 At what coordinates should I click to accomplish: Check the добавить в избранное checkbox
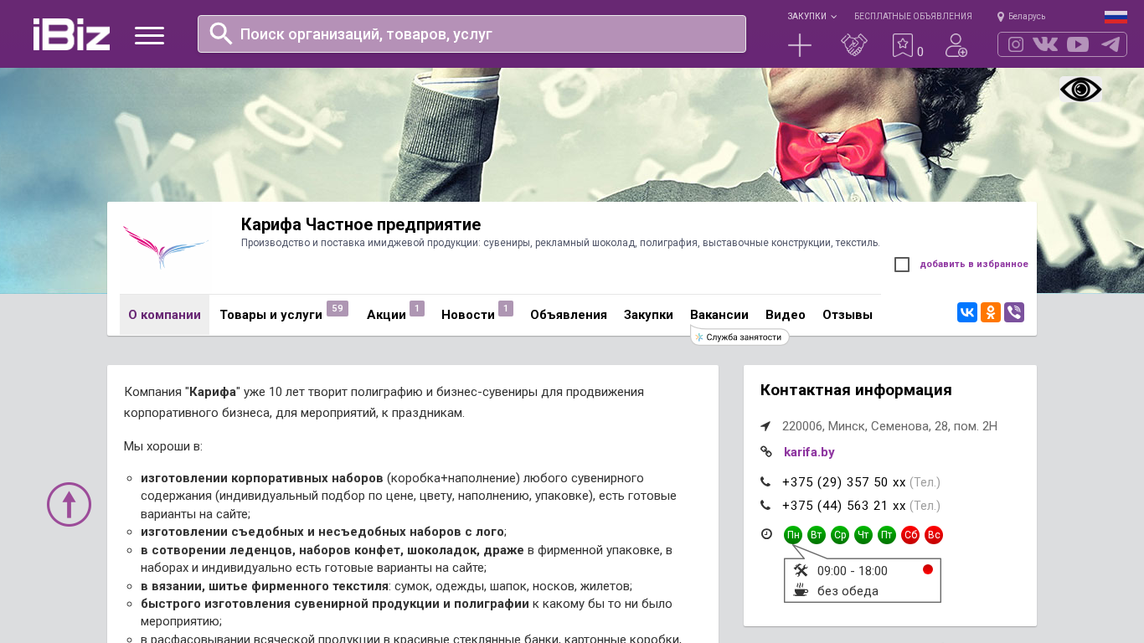[x=902, y=265]
